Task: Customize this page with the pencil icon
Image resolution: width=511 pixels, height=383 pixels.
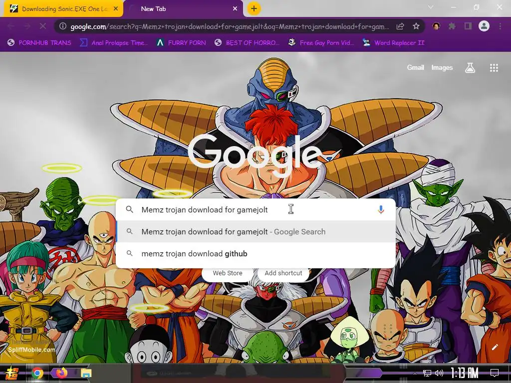Action: [495, 347]
